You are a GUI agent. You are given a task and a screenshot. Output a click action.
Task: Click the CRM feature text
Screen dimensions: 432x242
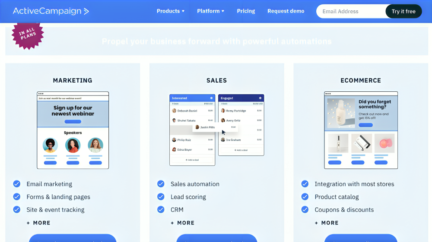tap(177, 210)
